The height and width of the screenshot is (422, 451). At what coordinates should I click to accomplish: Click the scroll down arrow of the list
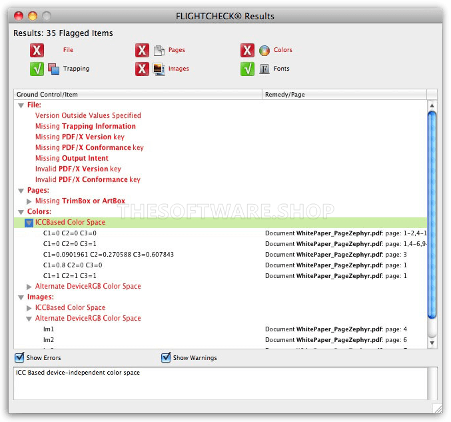(x=432, y=343)
